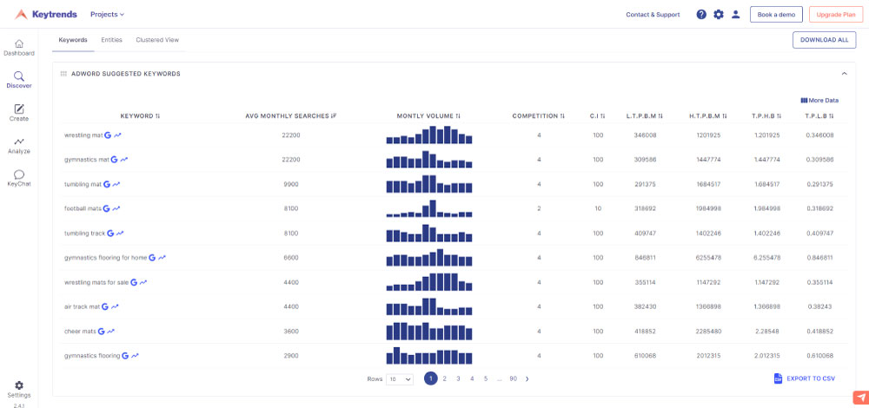
Task: Switch to the Entities tab
Action: pos(111,41)
